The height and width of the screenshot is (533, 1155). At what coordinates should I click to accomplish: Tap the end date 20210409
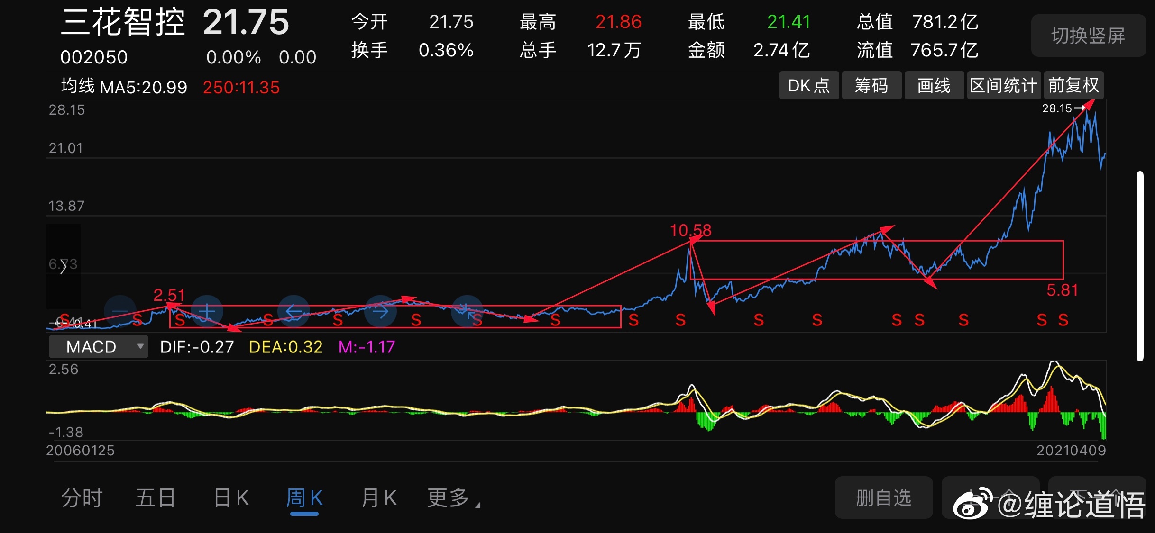[1071, 450]
